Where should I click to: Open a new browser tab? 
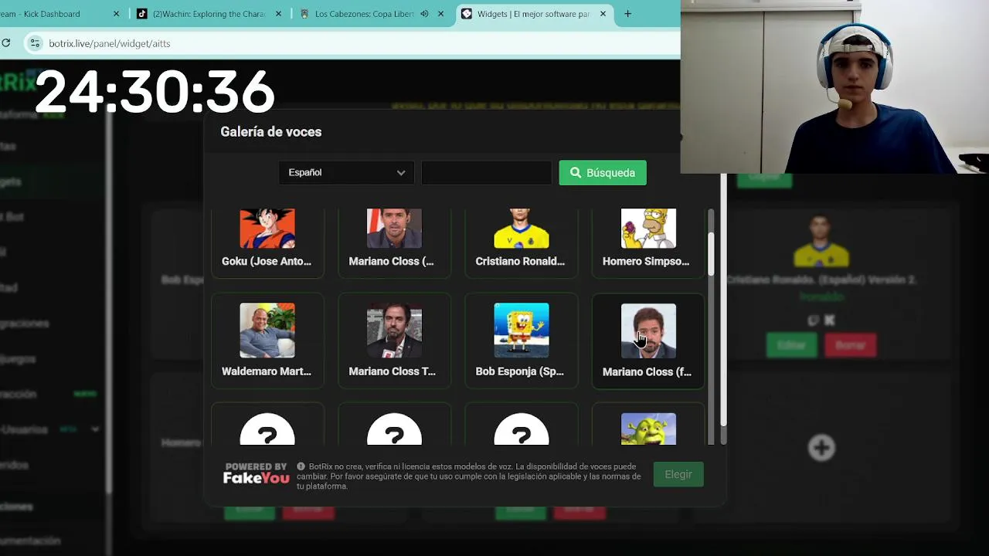627,14
